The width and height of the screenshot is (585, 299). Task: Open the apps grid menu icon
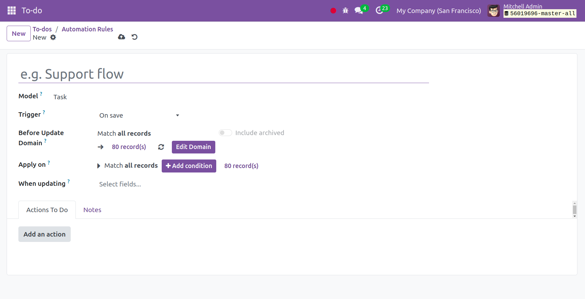click(x=12, y=10)
